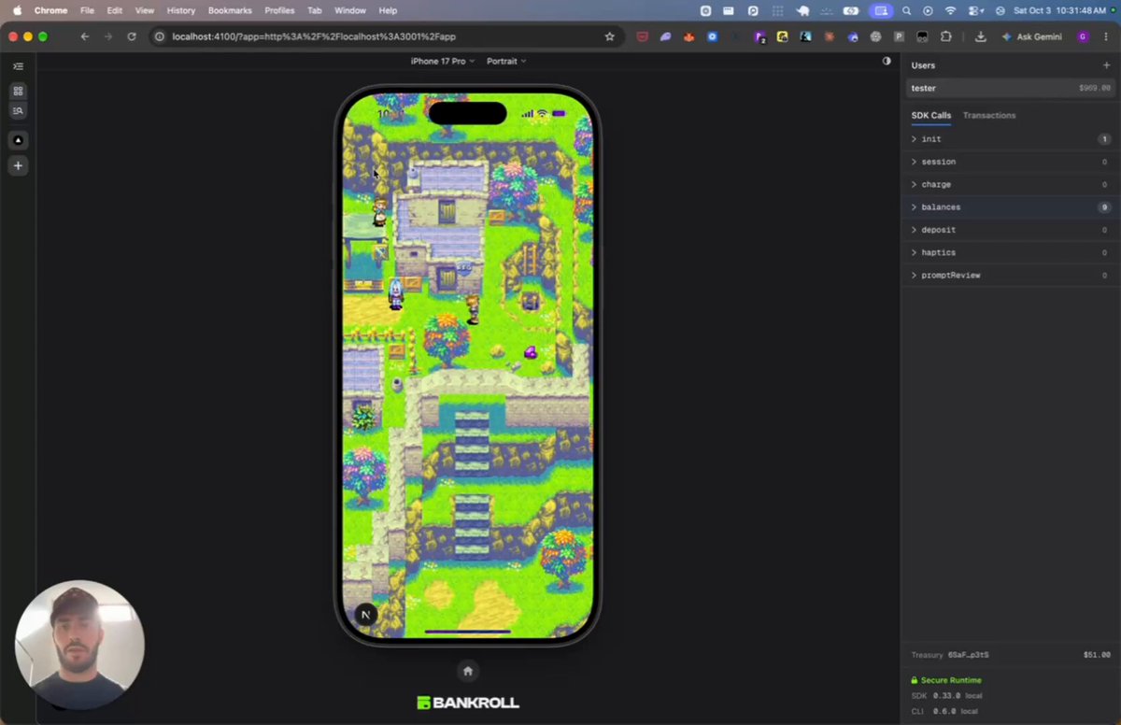
Task: Open the Portrait orientation dropdown
Action: pyautogui.click(x=506, y=61)
